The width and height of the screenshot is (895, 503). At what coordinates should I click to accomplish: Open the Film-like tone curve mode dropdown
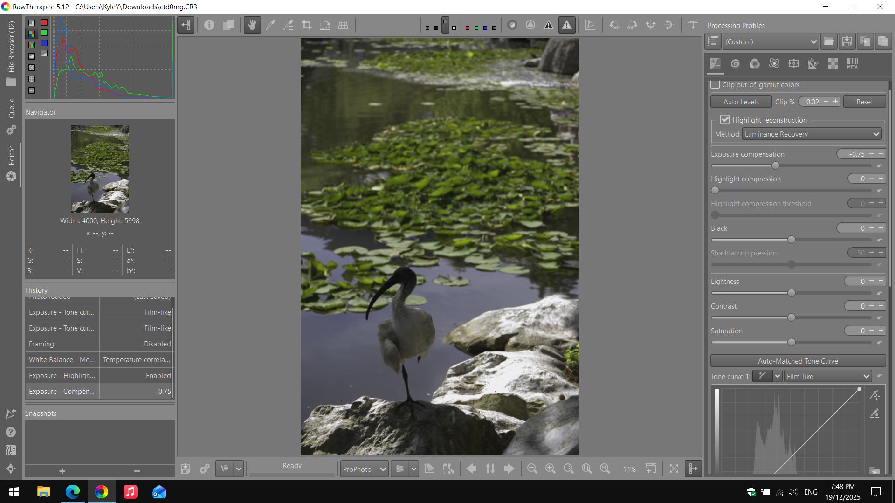(x=828, y=376)
